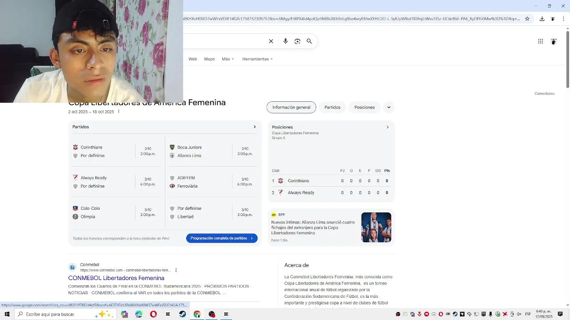Click the Libertad team name
570x320 pixels.
pyautogui.click(x=185, y=216)
